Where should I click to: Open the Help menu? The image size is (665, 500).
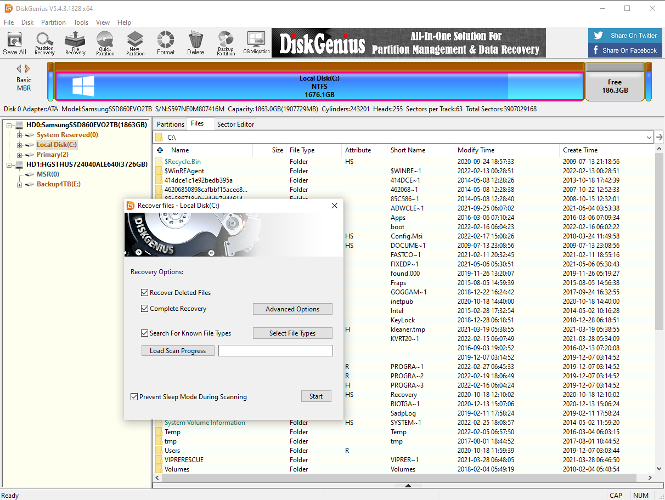pyautogui.click(x=125, y=22)
